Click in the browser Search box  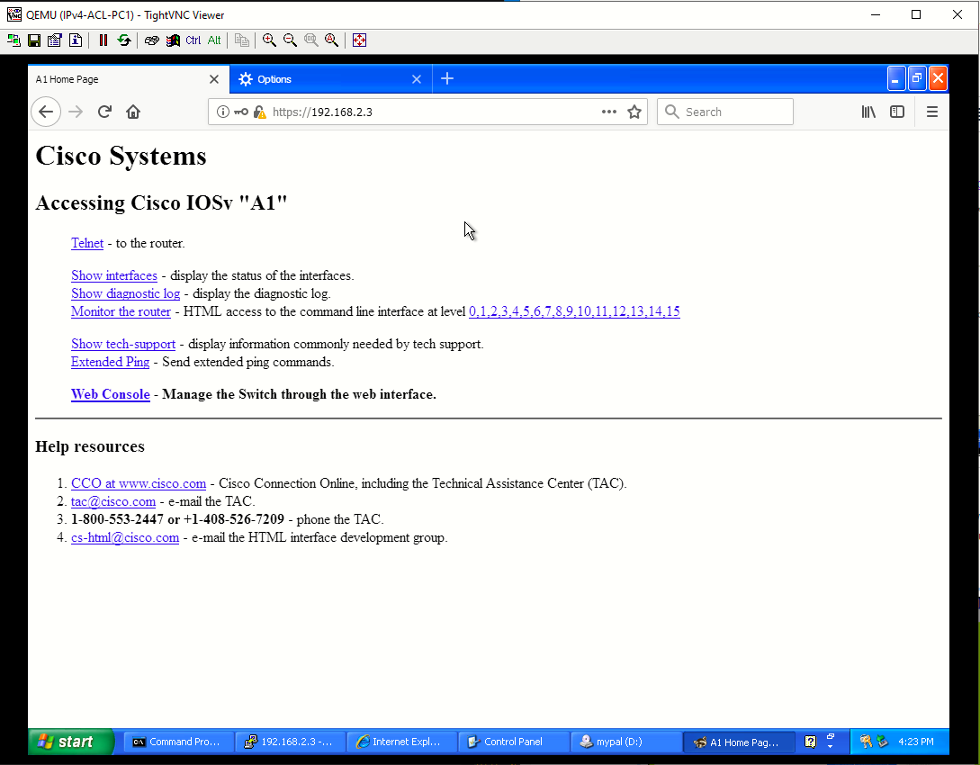click(725, 112)
